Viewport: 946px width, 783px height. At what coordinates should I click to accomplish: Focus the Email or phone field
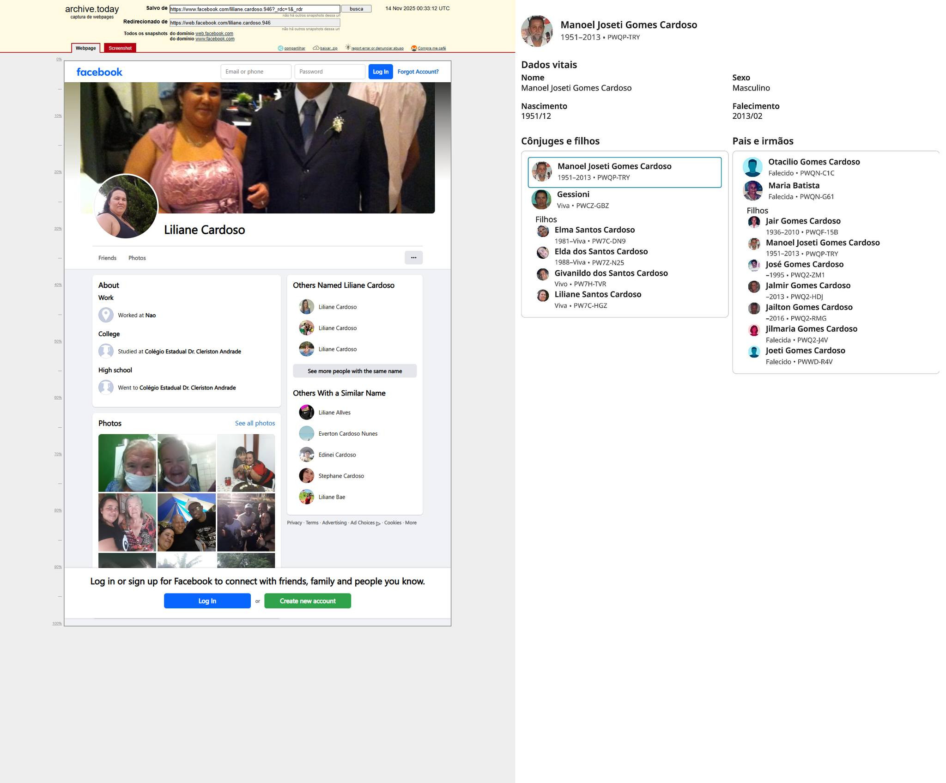[256, 72]
